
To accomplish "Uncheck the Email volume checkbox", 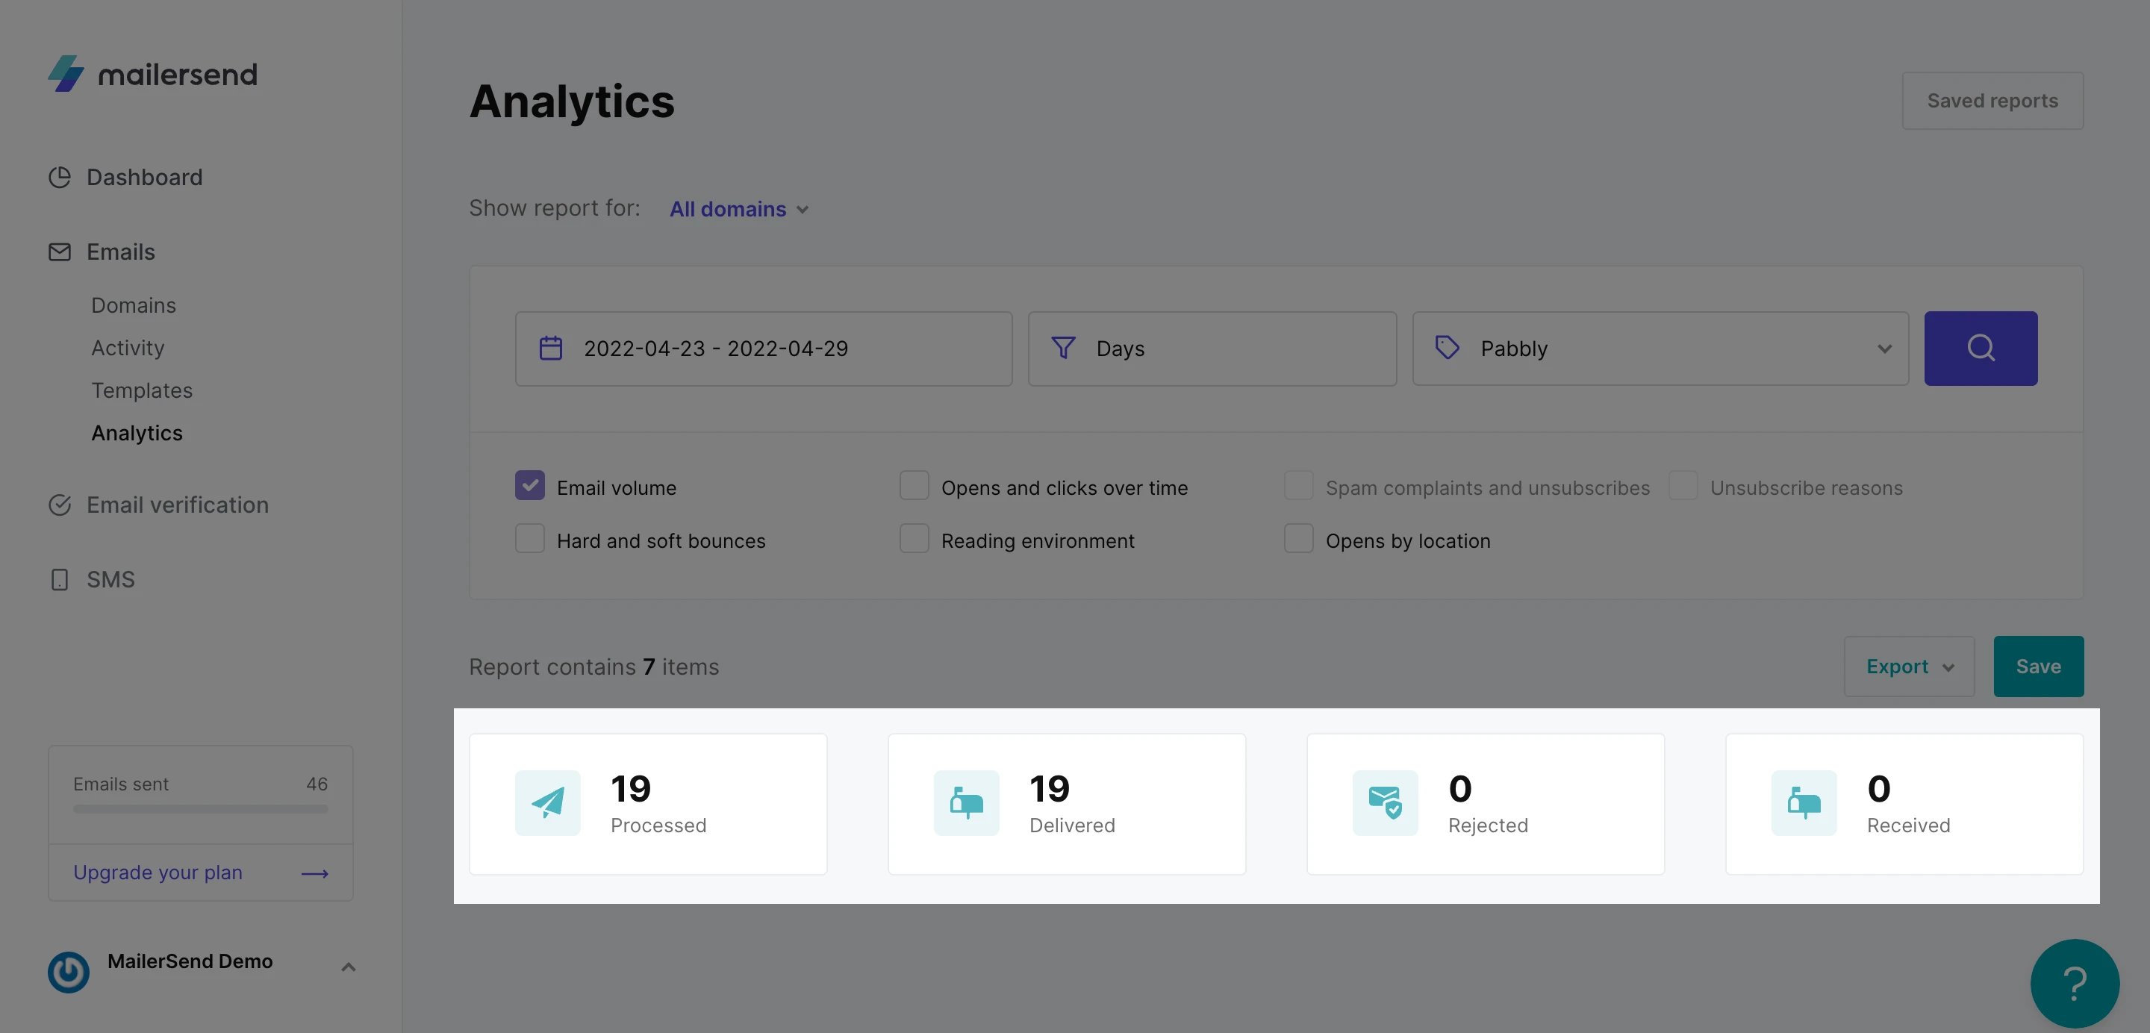I will [530, 486].
